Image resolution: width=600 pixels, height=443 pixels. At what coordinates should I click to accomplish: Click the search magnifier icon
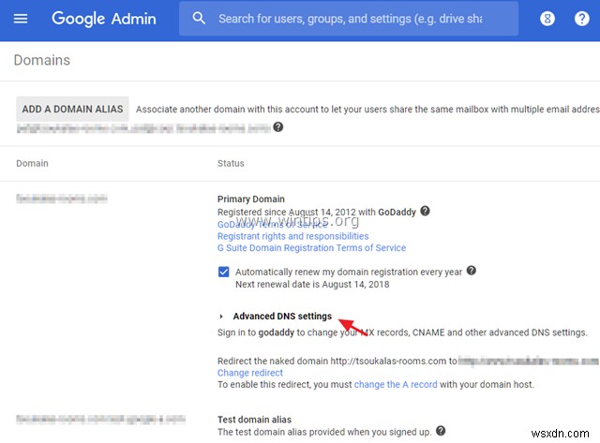point(199,18)
